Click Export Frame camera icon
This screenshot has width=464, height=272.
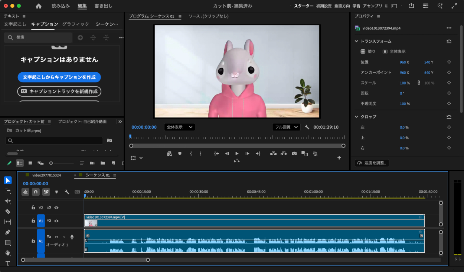tap(294, 153)
